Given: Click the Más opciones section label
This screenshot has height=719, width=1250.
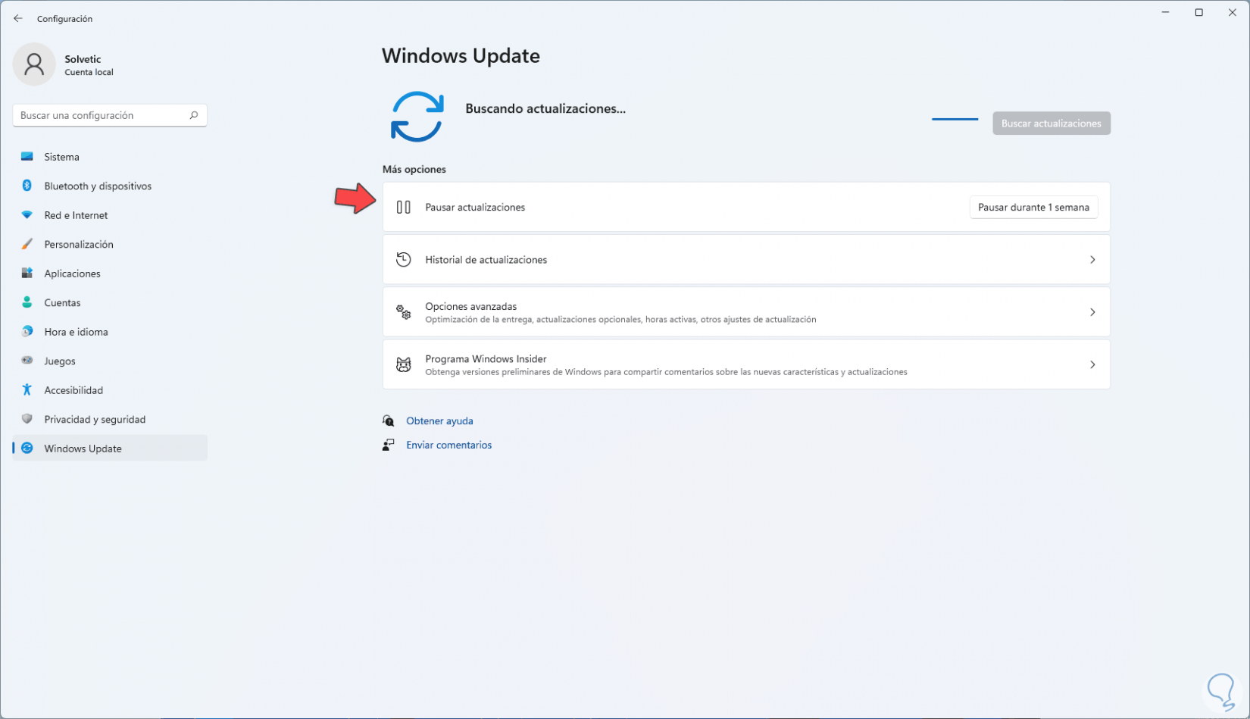Looking at the screenshot, I should click(414, 169).
